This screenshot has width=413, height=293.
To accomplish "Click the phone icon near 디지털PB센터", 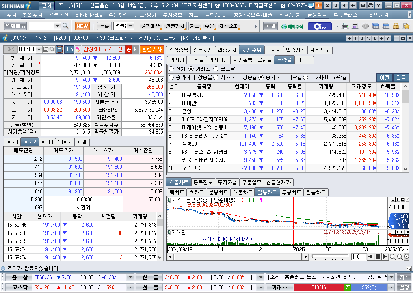I will 283,6.
